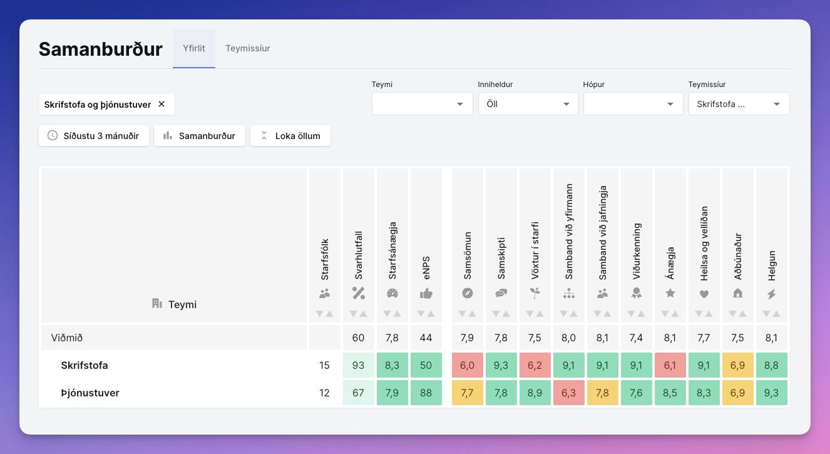The width and height of the screenshot is (830, 454).
Task: Open the Teymi dropdown
Action: coord(423,104)
